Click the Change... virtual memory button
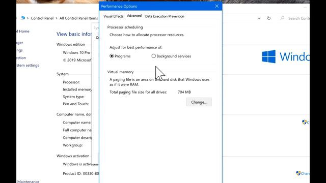The width and height of the screenshot is (326, 183). click(199, 102)
